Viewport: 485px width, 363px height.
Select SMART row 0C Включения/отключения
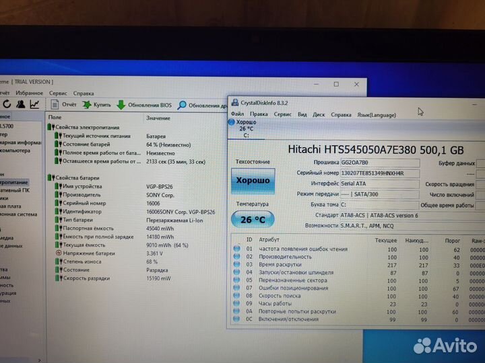pos(359,320)
